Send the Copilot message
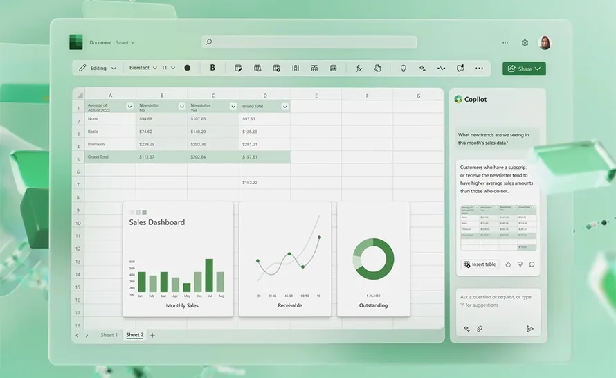The width and height of the screenshot is (616, 378). point(530,329)
